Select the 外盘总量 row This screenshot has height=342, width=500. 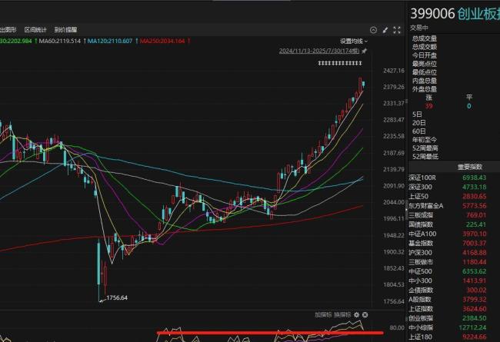[456, 89]
